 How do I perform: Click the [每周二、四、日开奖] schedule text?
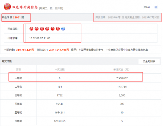tap(51, 8)
